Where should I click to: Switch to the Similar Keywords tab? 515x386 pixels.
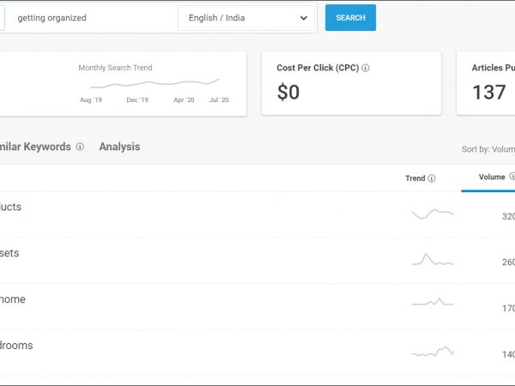36,147
